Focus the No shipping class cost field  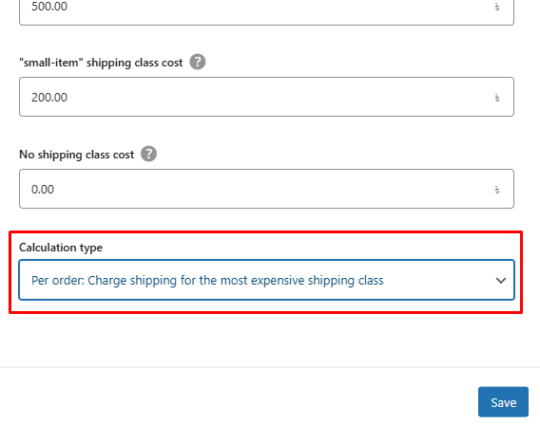(x=266, y=189)
